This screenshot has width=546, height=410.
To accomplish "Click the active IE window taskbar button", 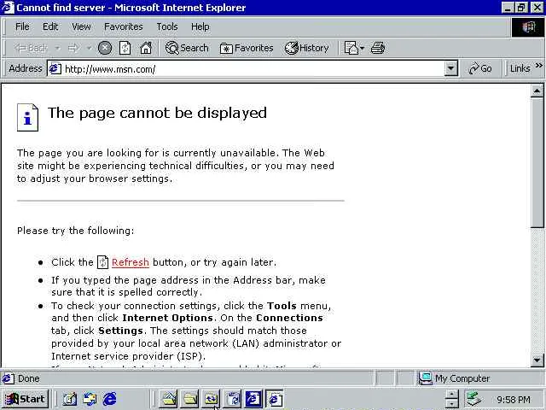I will point(275,399).
